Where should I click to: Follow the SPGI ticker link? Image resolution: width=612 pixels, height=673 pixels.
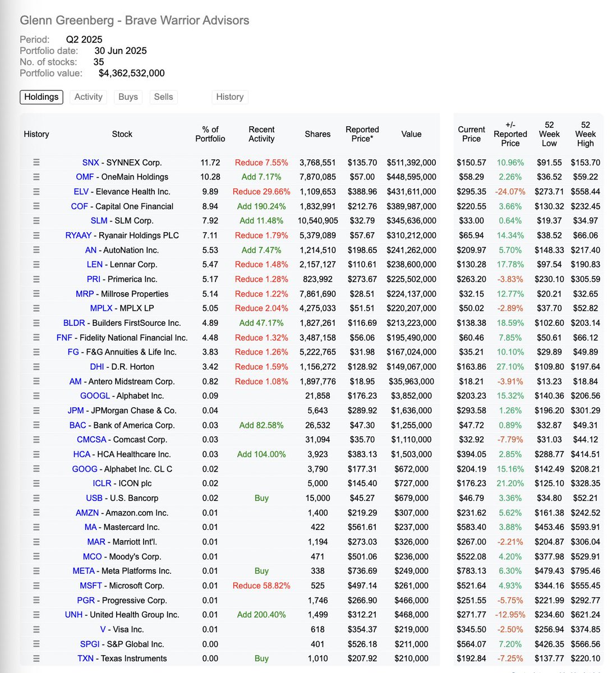(x=90, y=644)
